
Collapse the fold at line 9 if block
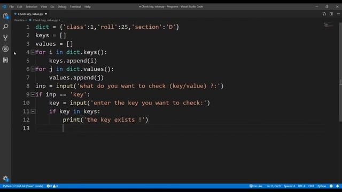point(33,94)
